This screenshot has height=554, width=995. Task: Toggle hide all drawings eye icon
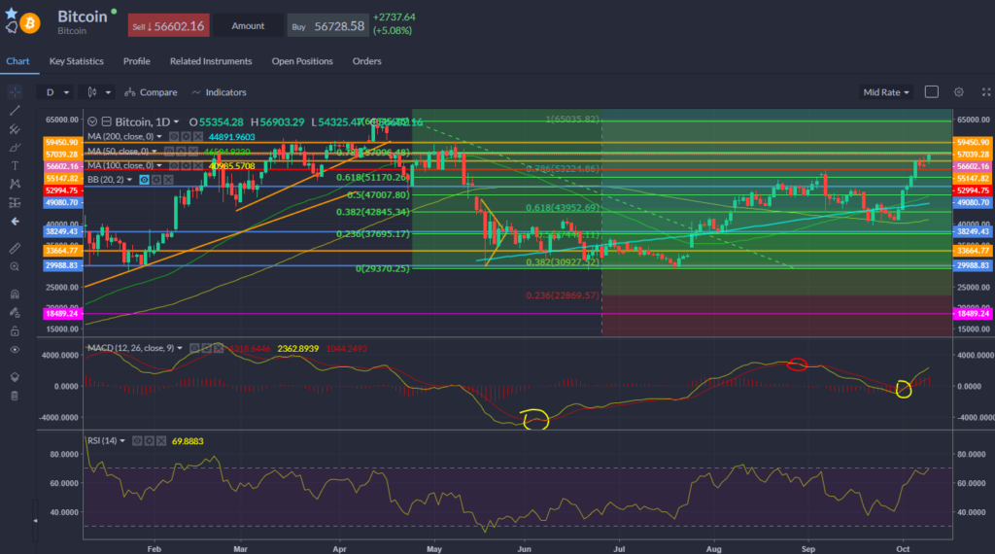[15, 350]
